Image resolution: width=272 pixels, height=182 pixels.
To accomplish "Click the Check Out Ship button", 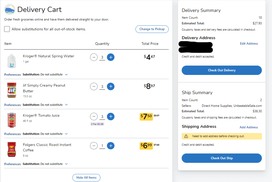I will tap(221, 158).
